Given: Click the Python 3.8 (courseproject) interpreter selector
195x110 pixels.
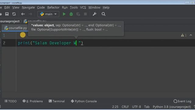Looking at the screenshot, I should pos(172,107).
